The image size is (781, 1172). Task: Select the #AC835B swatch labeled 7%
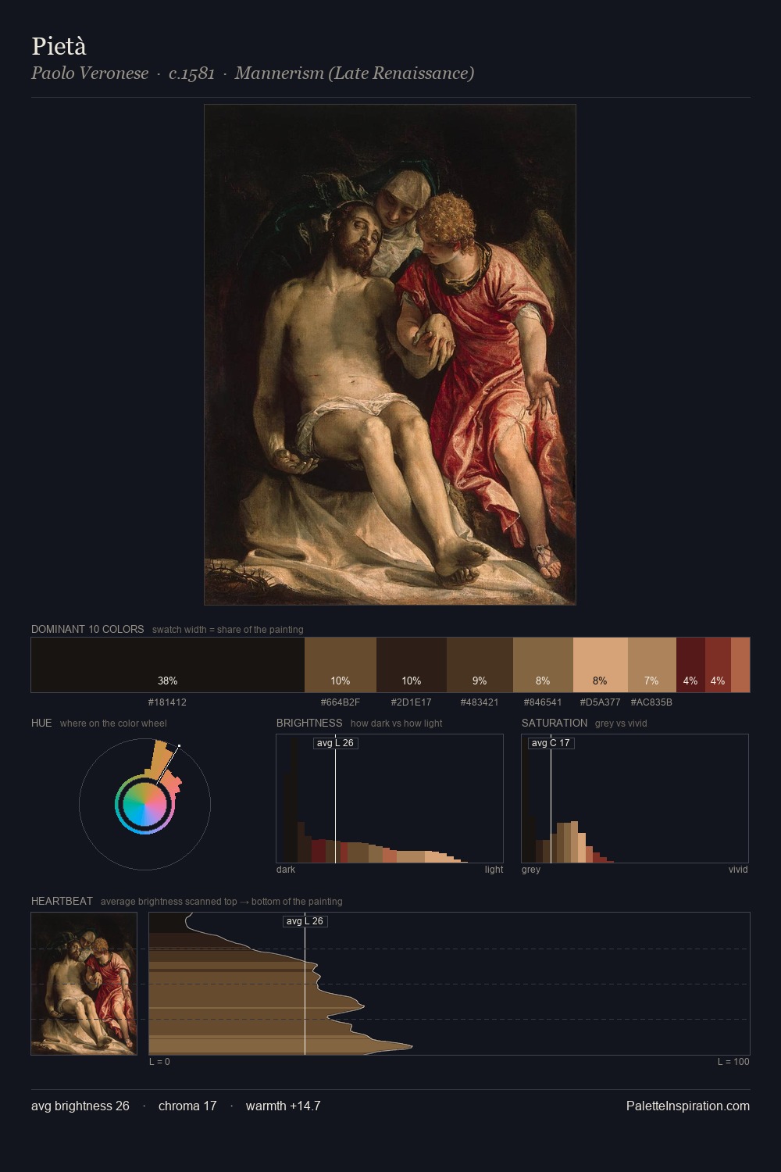[652, 665]
